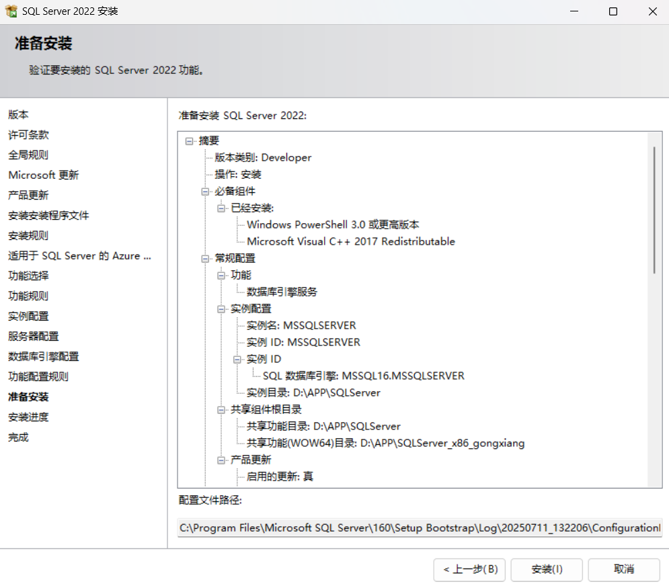This screenshot has height=584, width=669.
Task: Select the 功能配置规则 sidebar step
Action: pyautogui.click(x=38, y=376)
